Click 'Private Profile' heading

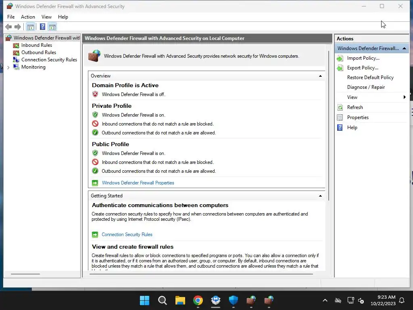tap(112, 106)
